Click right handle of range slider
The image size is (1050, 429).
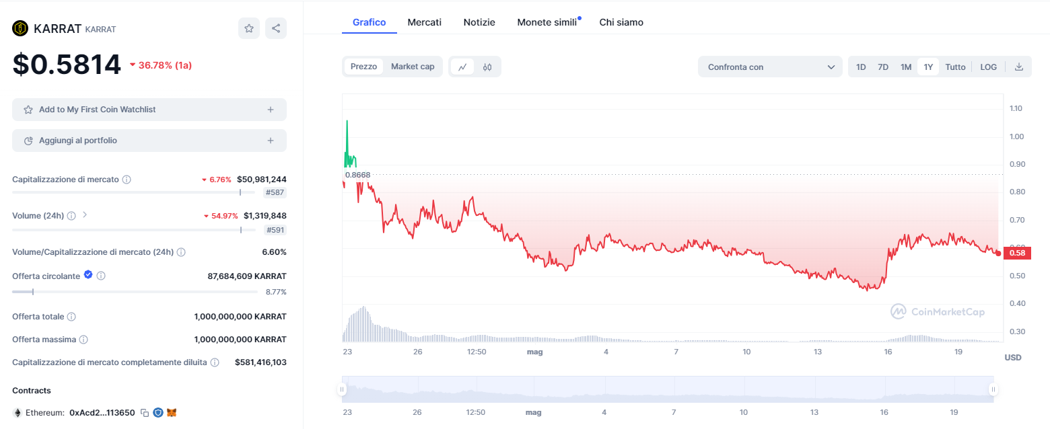993,389
